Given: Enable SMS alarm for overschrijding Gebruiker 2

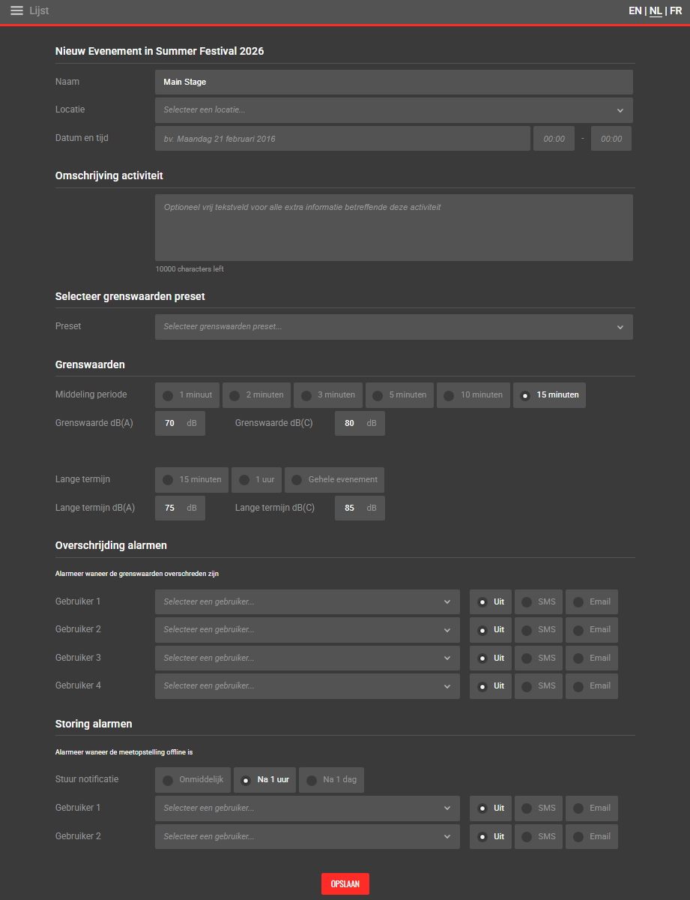Looking at the screenshot, I should 538,630.
